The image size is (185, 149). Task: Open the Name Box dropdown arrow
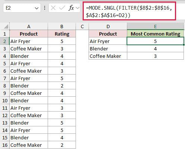36,8
